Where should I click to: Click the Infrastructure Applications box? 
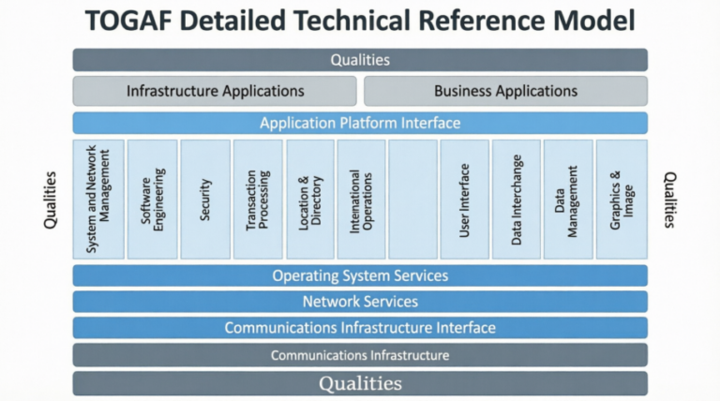coord(215,91)
